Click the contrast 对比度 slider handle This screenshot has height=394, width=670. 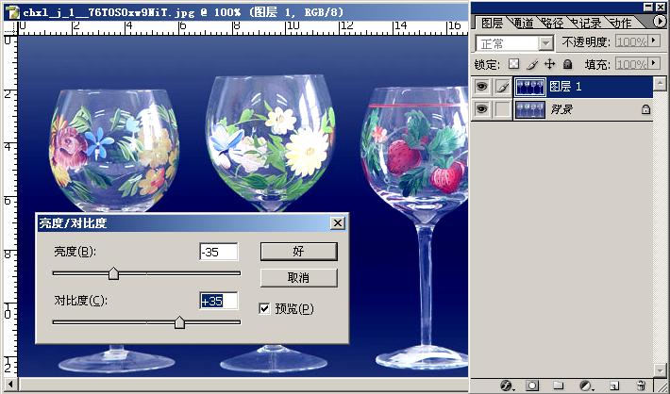pyautogui.click(x=179, y=322)
